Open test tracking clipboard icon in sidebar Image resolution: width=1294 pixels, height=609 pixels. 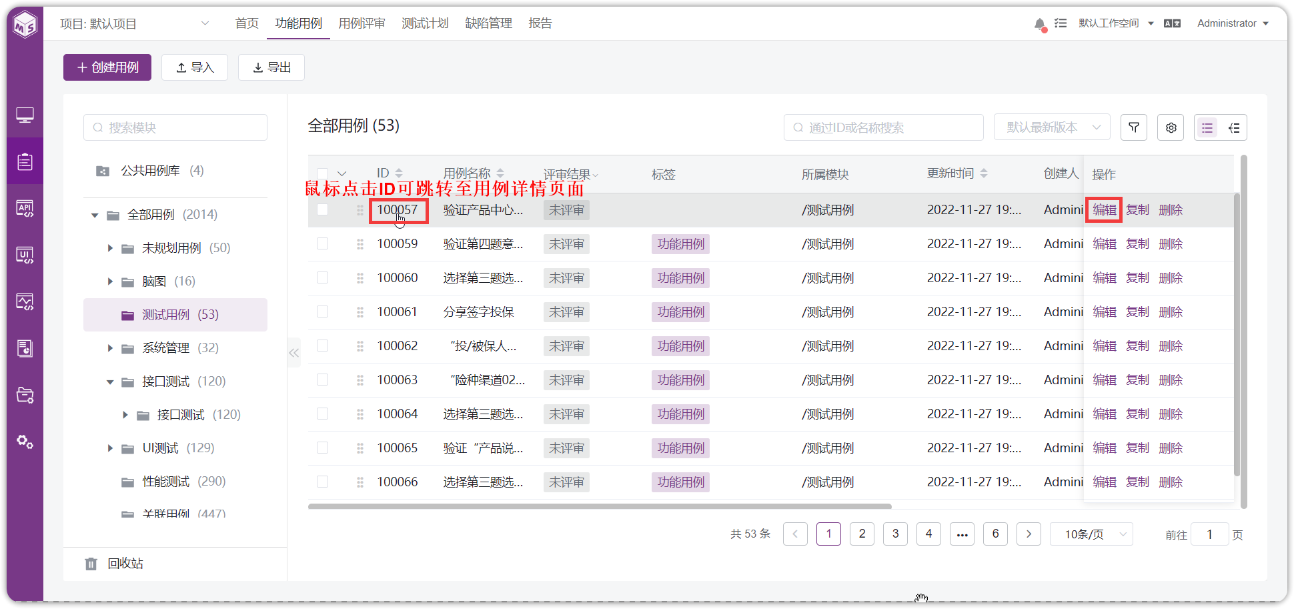click(x=25, y=161)
